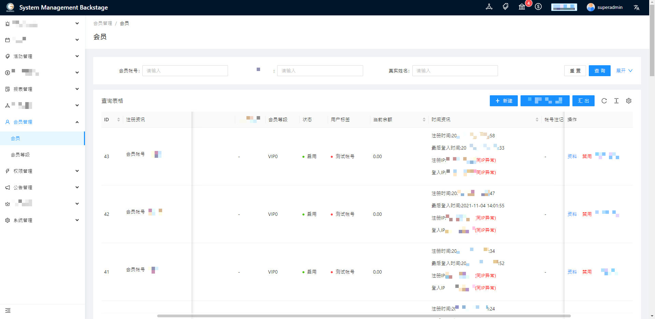This screenshot has height=319, width=655.
Task: Click the superadmin avatar
Action: click(x=590, y=7)
